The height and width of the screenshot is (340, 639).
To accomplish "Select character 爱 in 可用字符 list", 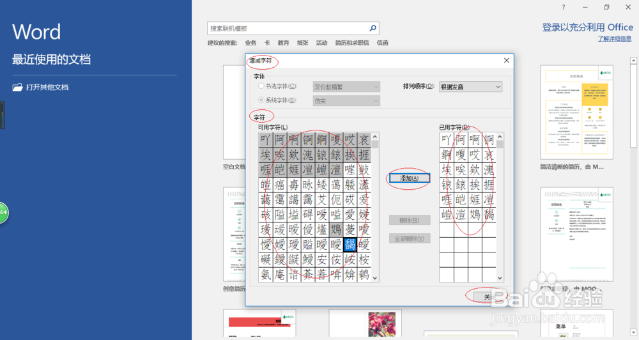I will pyautogui.click(x=364, y=199).
